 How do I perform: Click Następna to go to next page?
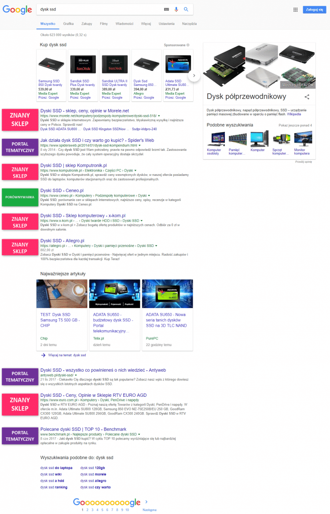pos(150,510)
